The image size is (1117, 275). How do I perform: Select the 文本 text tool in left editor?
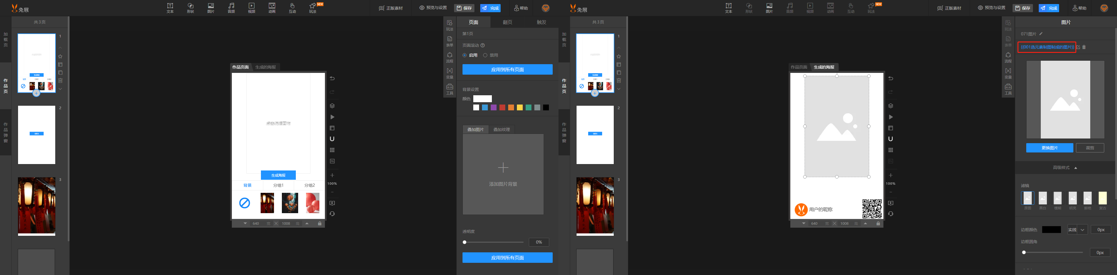(170, 8)
